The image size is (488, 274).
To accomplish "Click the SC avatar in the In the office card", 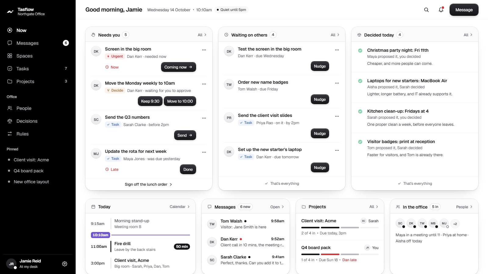I will point(400,223).
